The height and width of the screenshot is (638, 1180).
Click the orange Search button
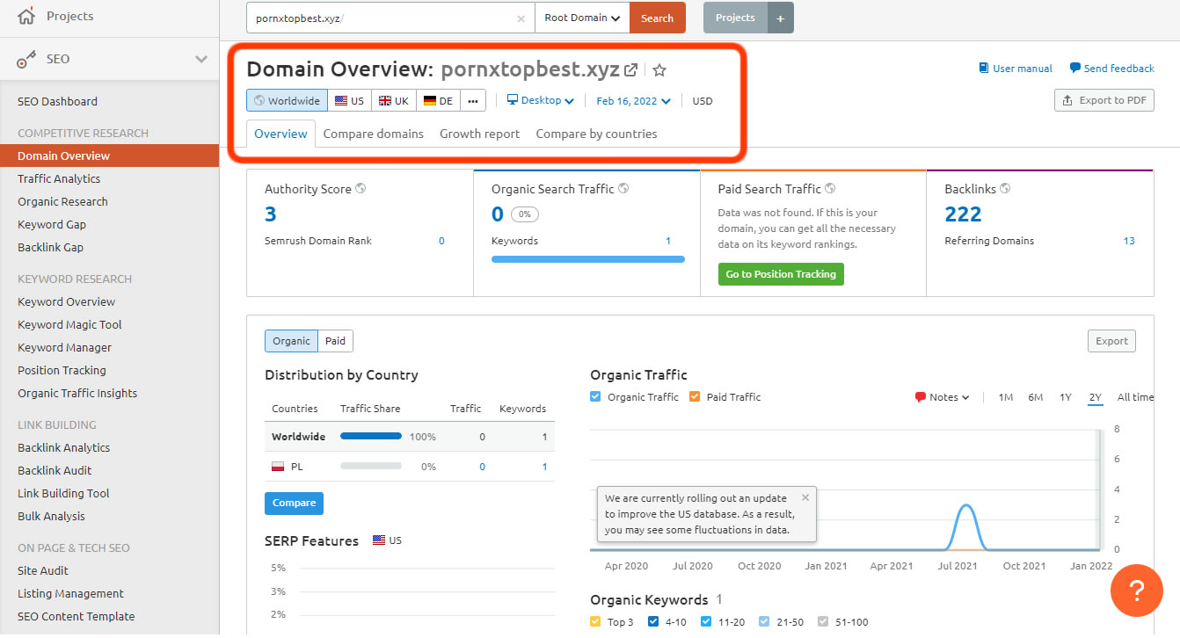point(657,18)
